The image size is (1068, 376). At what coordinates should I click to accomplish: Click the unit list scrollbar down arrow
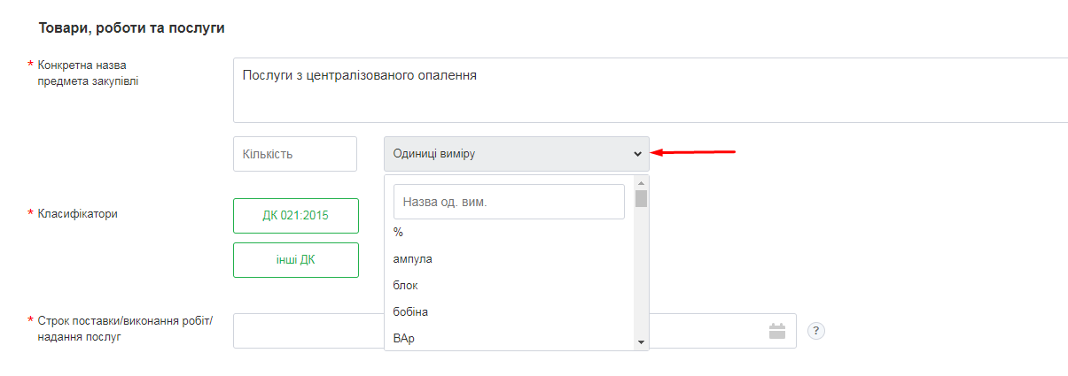pyautogui.click(x=641, y=341)
